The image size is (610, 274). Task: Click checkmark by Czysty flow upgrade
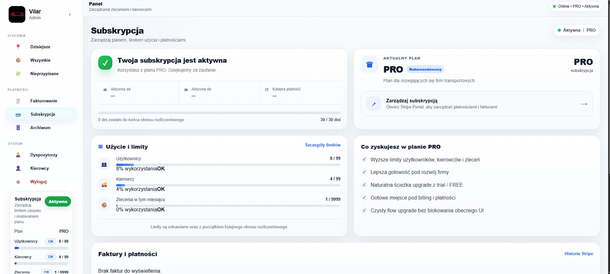pyautogui.click(x=364, y=210)
